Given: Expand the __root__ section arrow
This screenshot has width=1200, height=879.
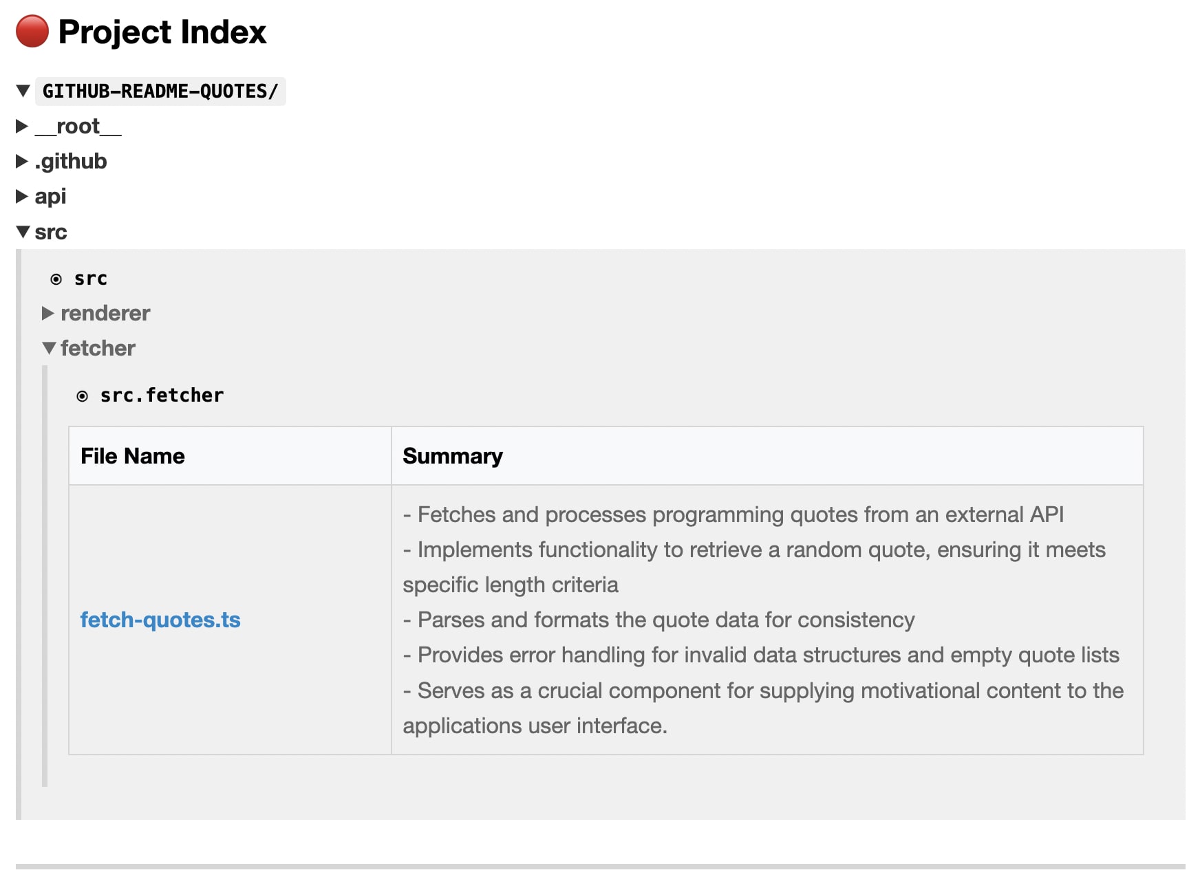Looking at the screenshot, I should pyautogui.click(x=22, y=126).
